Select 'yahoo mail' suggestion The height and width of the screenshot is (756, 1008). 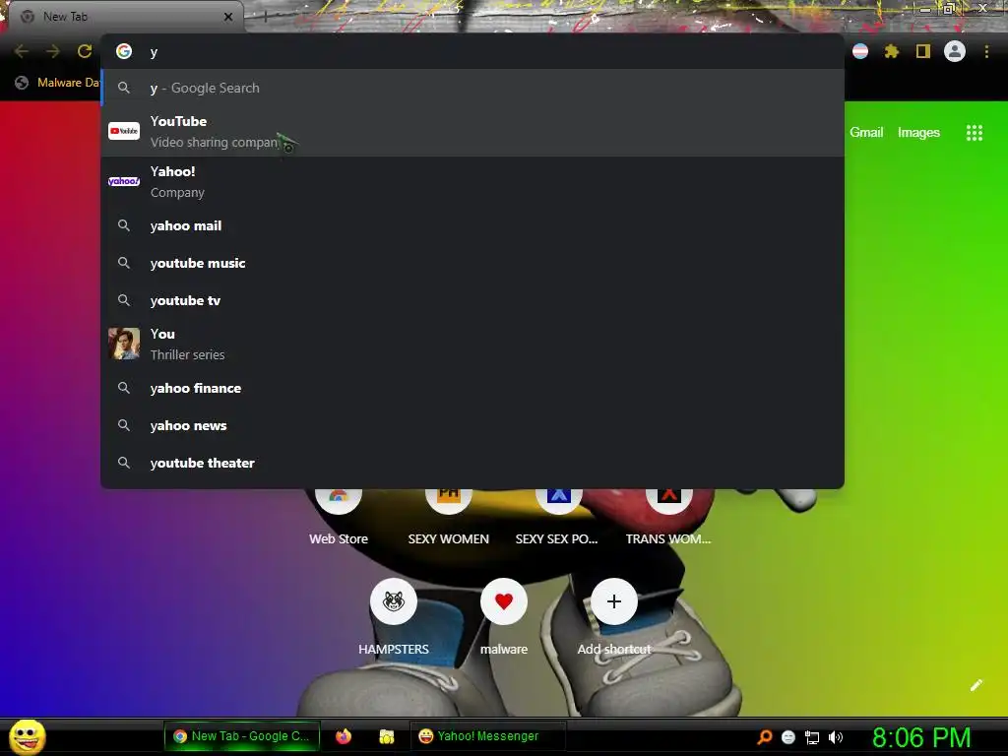click(472, 225)
